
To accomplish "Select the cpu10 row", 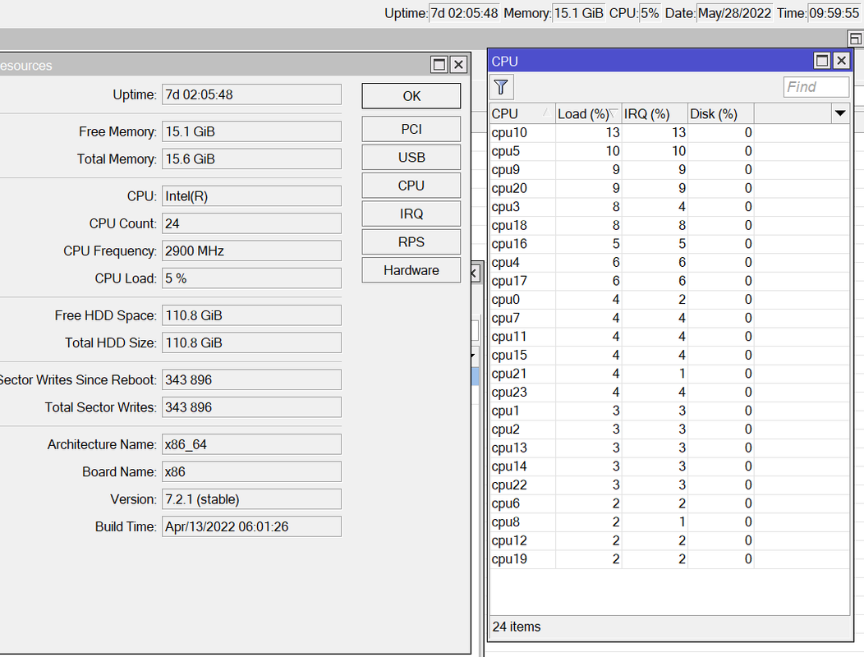I will click(669, 133).
